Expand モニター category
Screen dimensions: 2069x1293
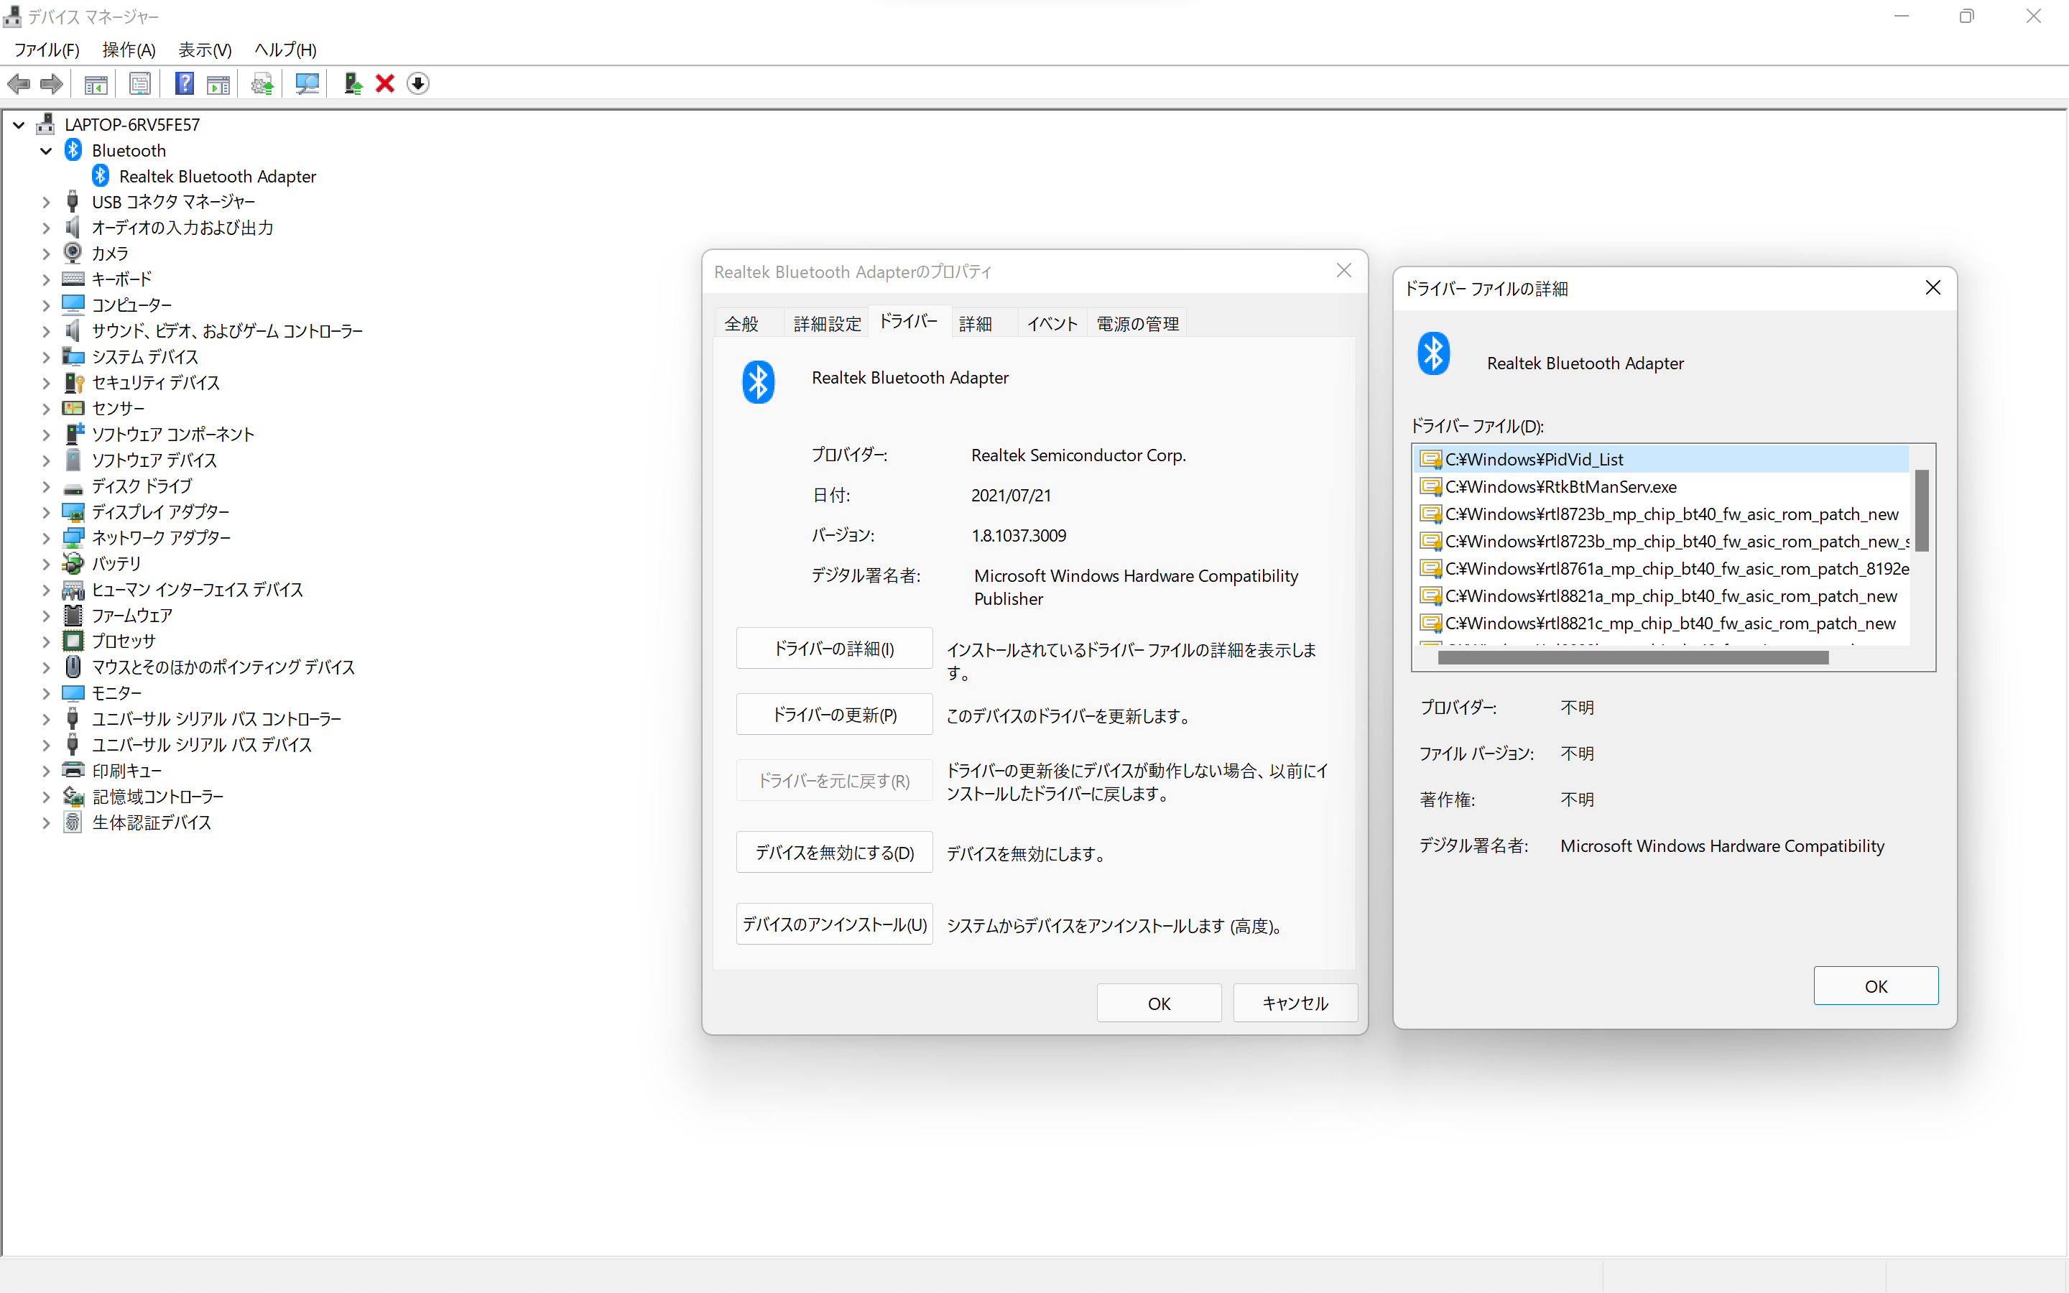(46, 692)
